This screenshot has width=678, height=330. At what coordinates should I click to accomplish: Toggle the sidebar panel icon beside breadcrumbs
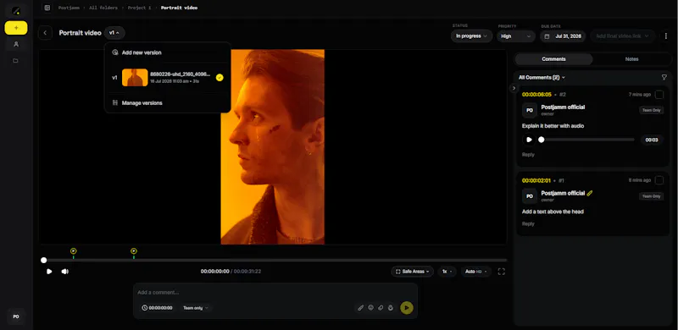click(x=47, y=8)
